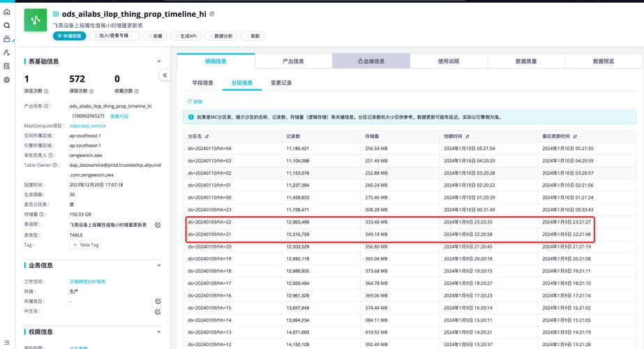Switch to the 数据预览 tab
Viewport: 644px width, 349px height.
click(604, 61)
